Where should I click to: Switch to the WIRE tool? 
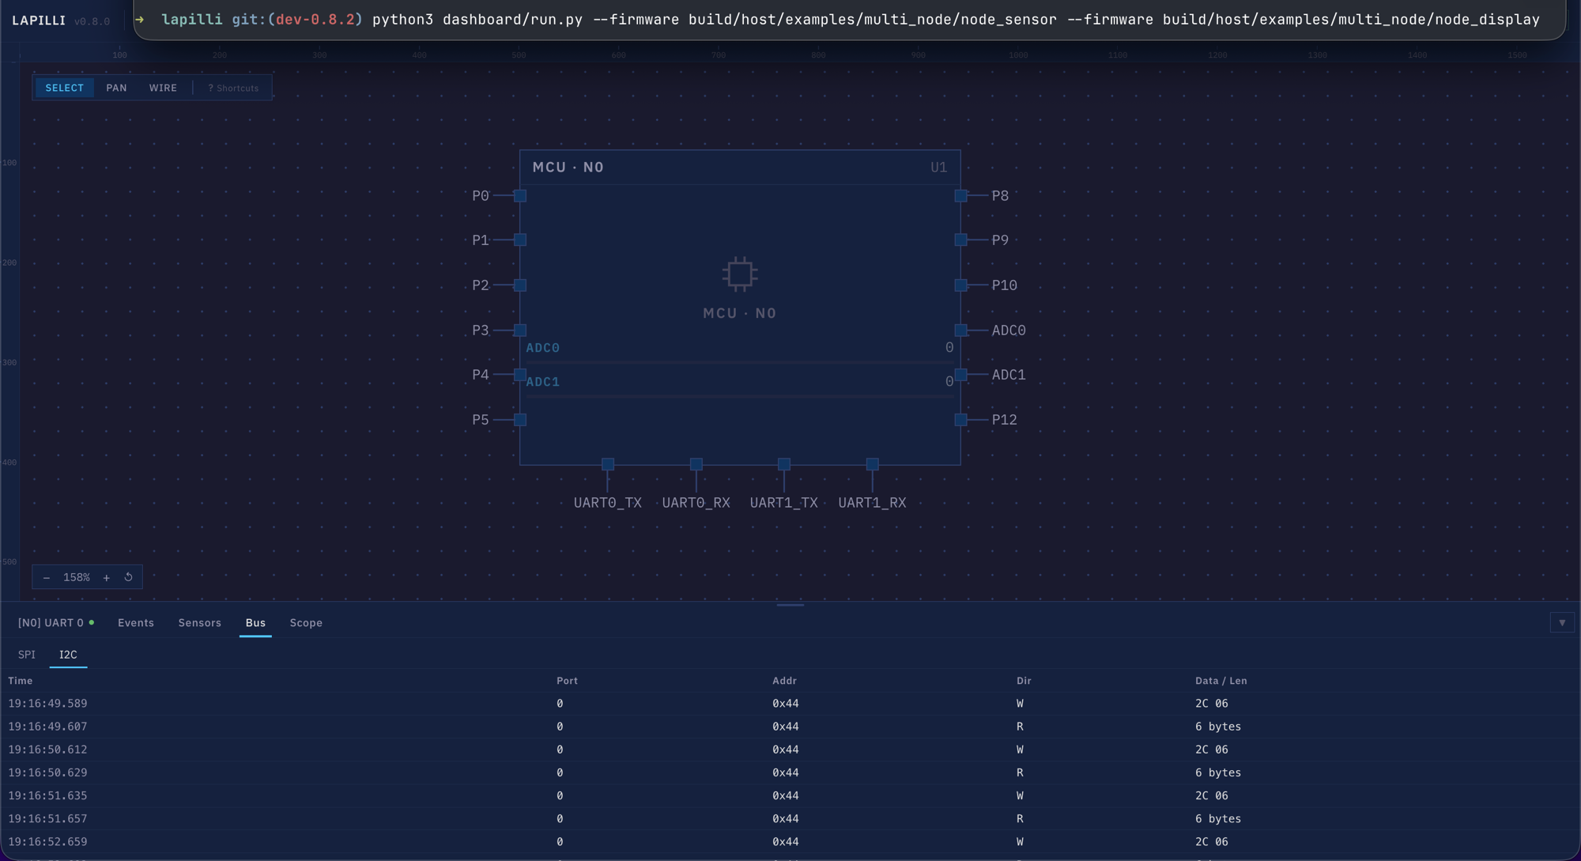click(x=163, y=88)
